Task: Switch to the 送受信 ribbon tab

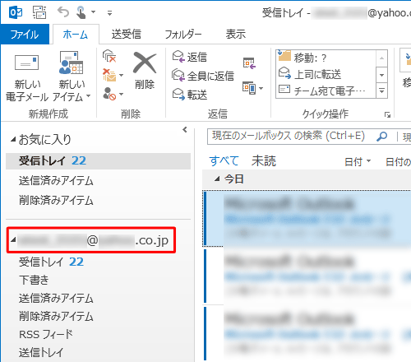Action: coord(127,35)
